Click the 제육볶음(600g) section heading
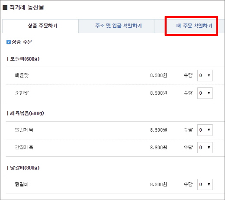Screen dimensions: 225x200 coord(27,113)
